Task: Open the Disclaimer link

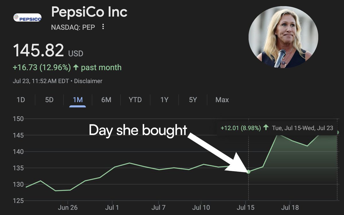Action: pyautogui.click(x=88, y=81)
